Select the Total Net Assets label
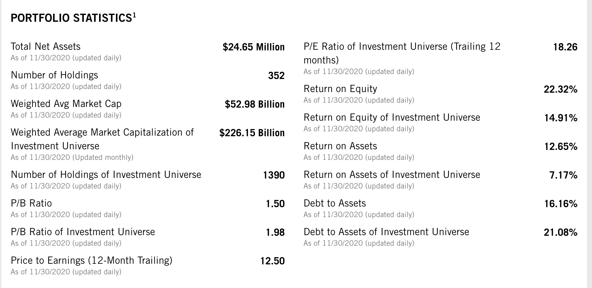Viewport: 592px width, 288px height. tap(45, 47)
